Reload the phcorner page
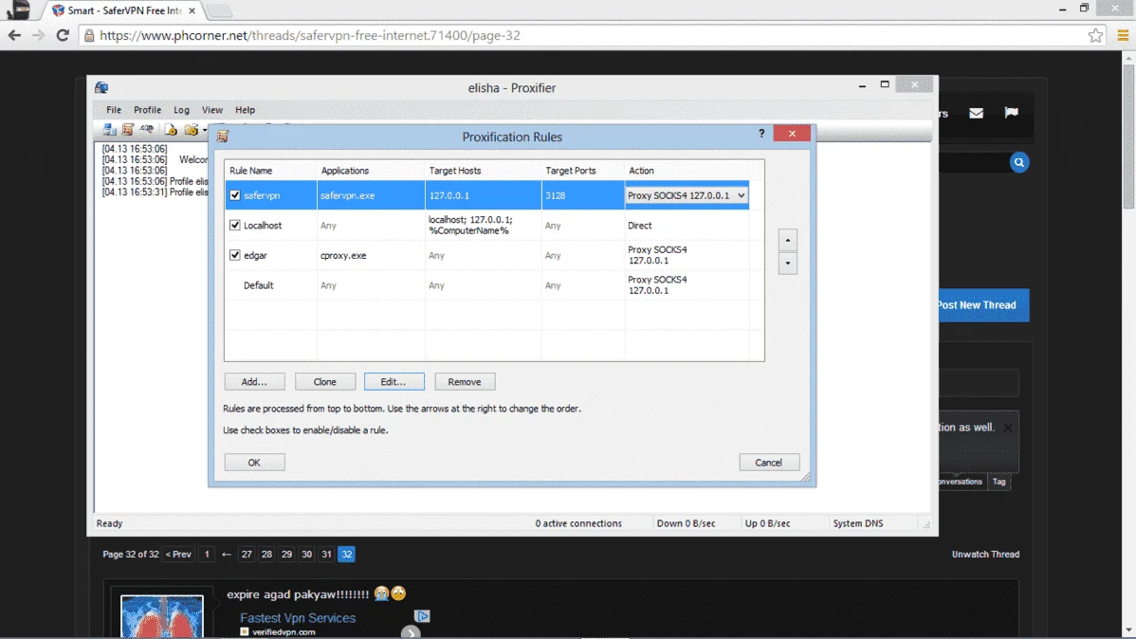Screen dimensions: 1136x639 point(63,35)
